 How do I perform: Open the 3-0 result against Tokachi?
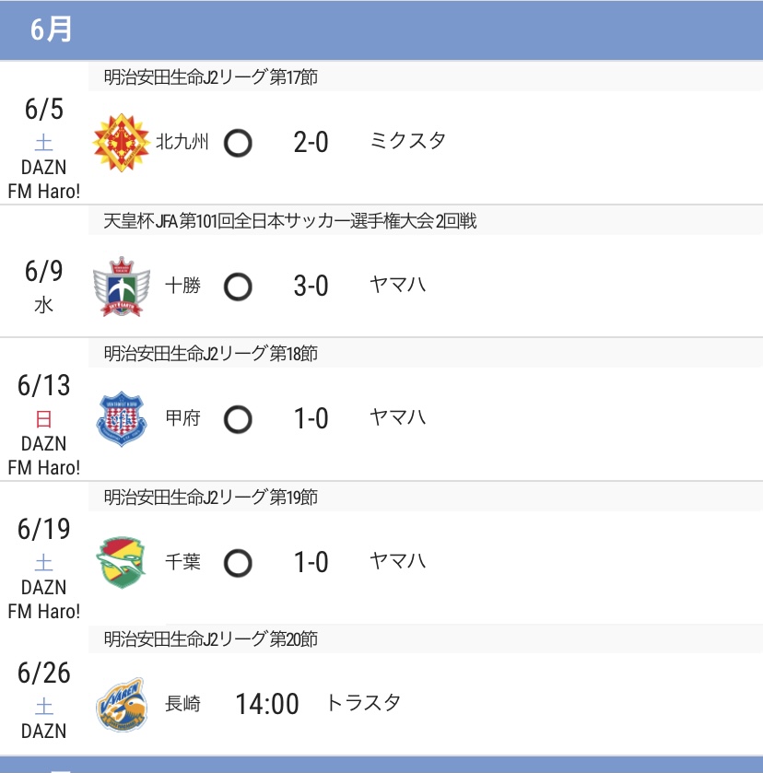click(x=311, y=286)
